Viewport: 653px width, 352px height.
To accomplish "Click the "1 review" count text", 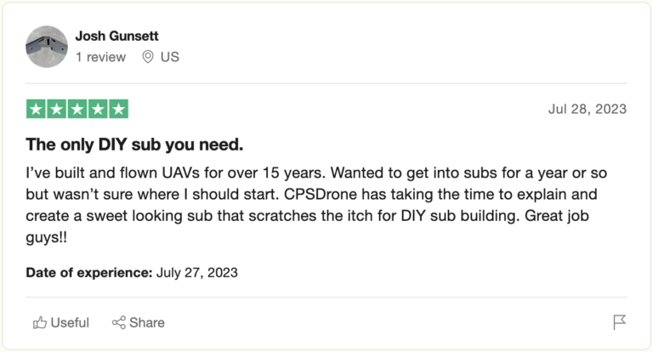I will (100, 57).
